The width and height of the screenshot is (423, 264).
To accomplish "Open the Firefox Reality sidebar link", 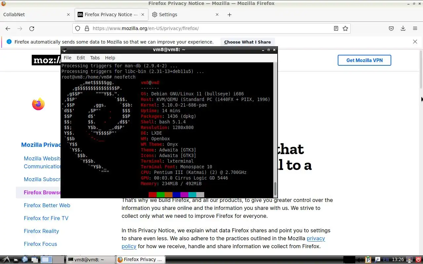I will coord(41,231).
